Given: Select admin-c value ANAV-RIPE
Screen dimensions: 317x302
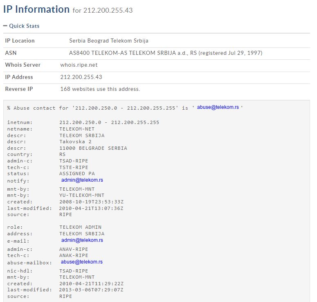Looking at the screenshot, I should (x=74, y=249).
